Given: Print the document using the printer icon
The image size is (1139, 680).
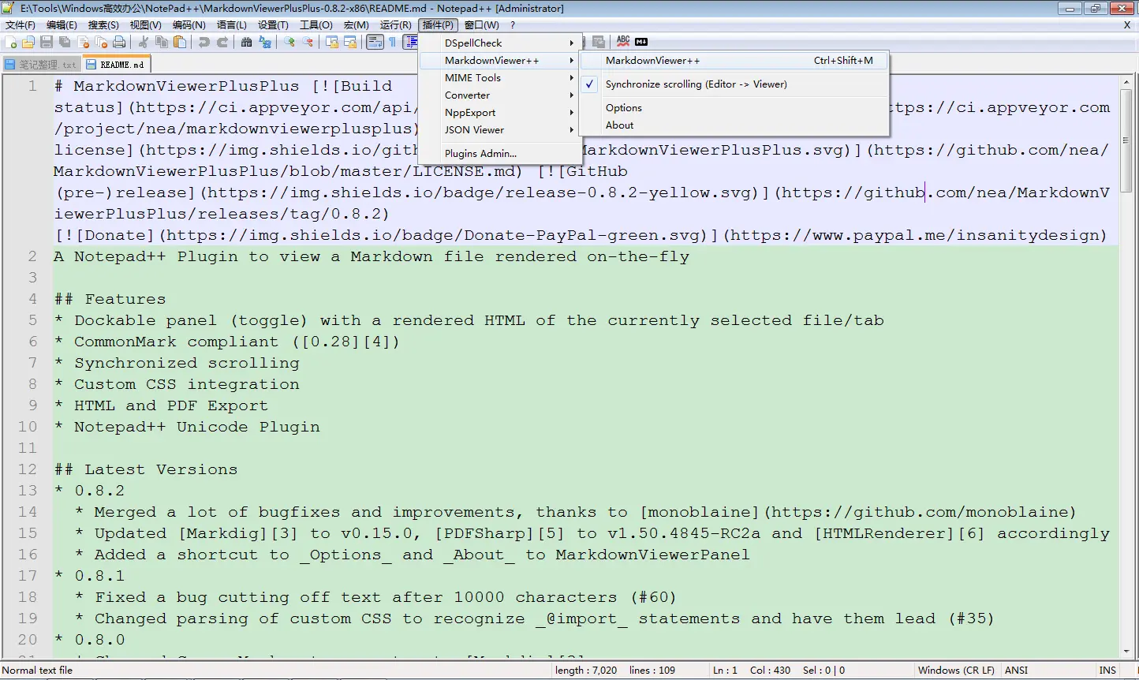Looking at the screenshot, I should (x=119, y=42).
